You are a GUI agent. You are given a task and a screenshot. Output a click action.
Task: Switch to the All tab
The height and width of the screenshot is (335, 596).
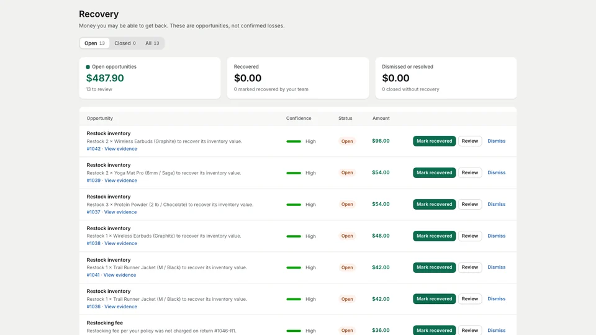pyautogui.click(x=152, y=43)
